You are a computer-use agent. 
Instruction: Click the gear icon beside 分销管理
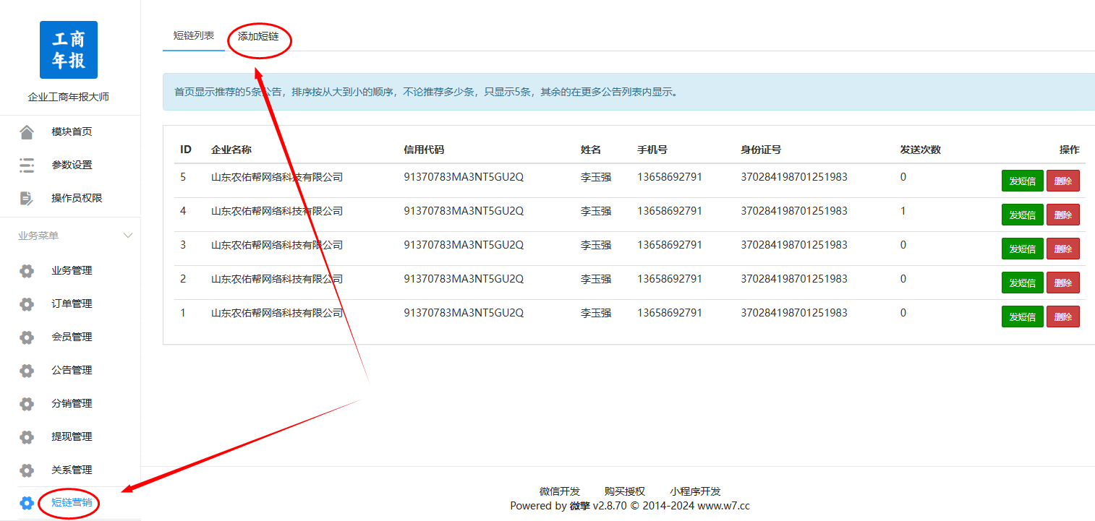click(27, 404)
